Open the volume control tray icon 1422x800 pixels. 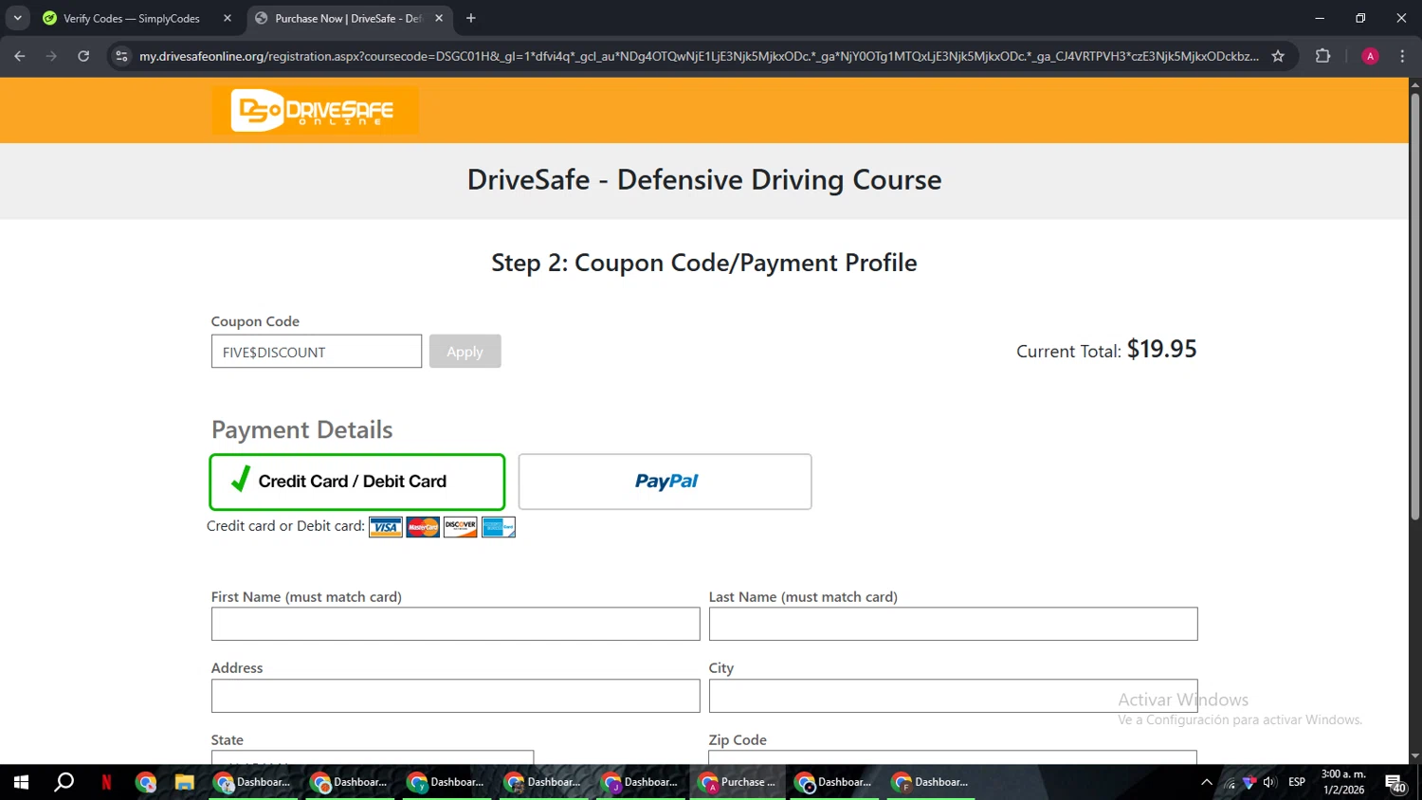1269,782
